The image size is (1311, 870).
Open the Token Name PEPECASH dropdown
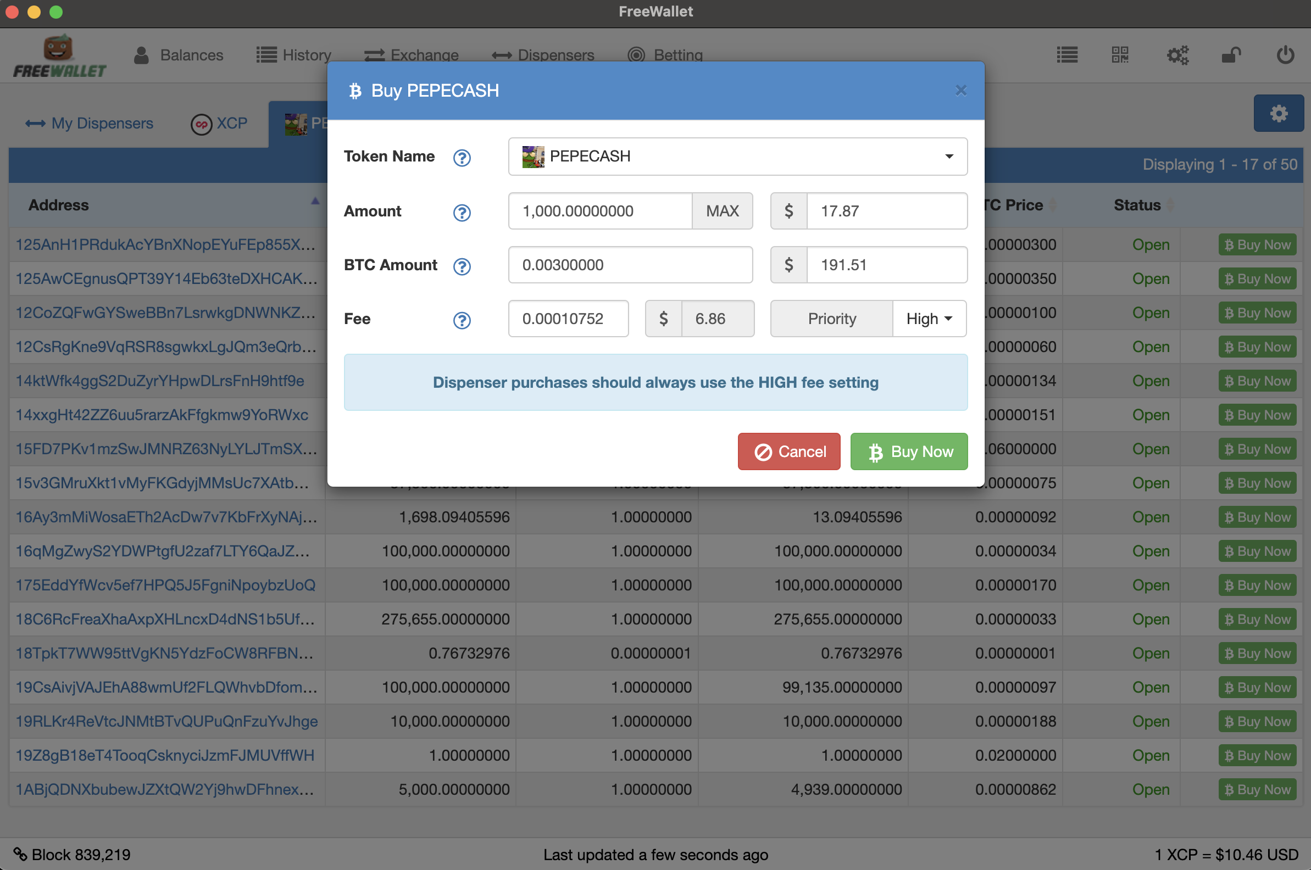738,157
